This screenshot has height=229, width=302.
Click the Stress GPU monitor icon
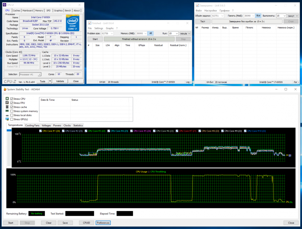coord(7,119)
